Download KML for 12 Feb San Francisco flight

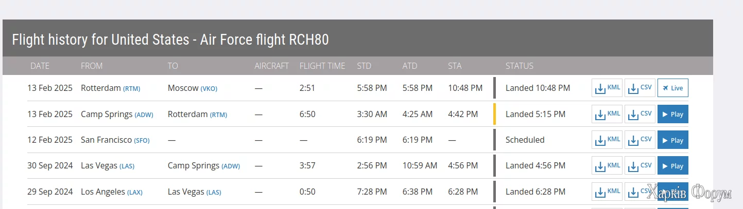[607, 140]
